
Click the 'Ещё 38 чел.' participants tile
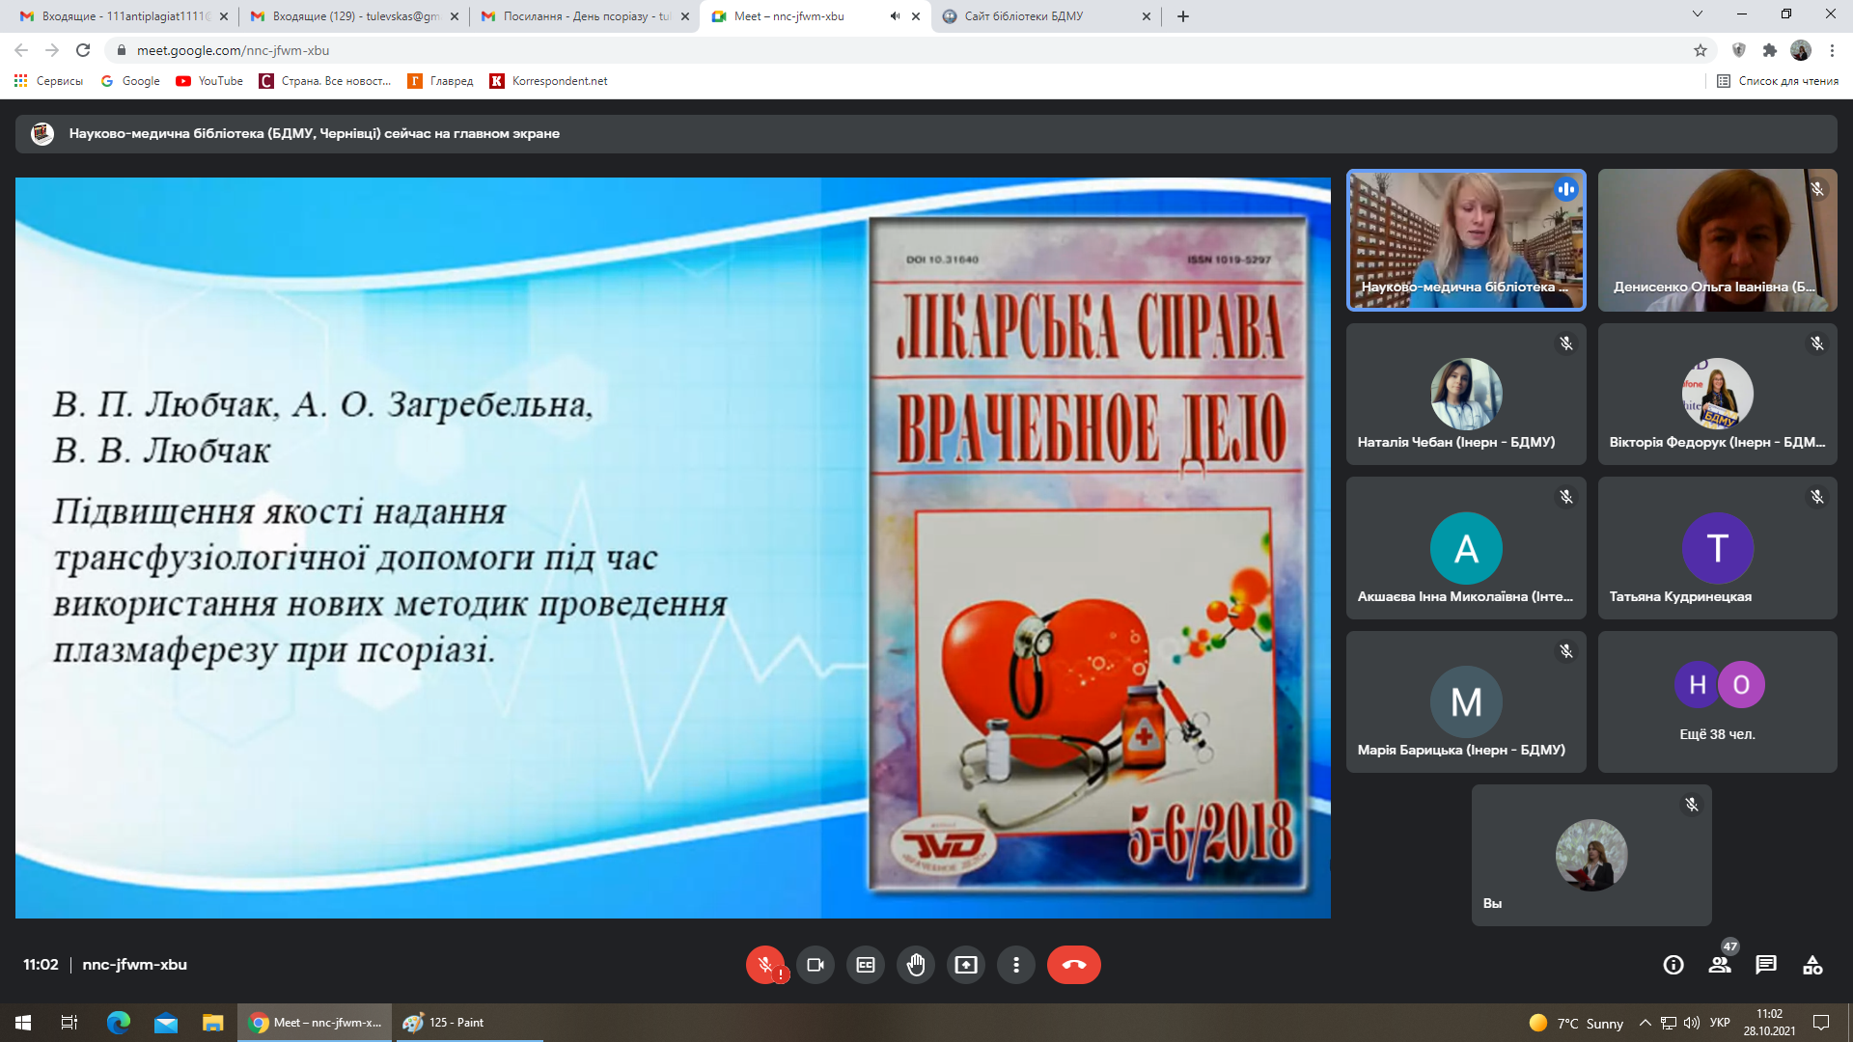(x=1717, y=702)
